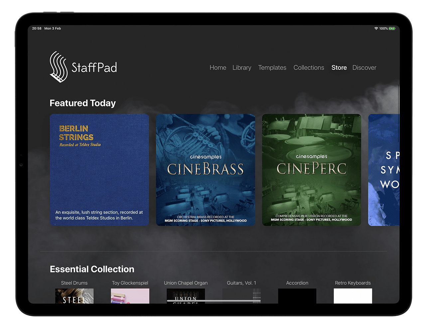427x327 pixels.
Task: Switch to the Templates tab
Action: tap(272, 67)
